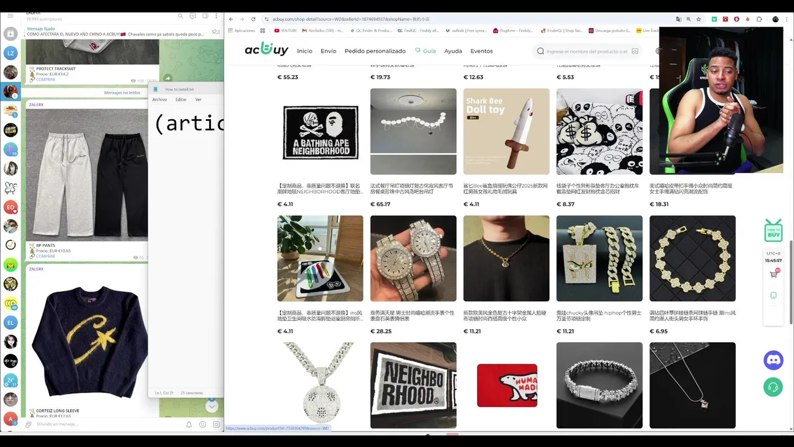Open NEIGHBORHOOD doormat product thumbnail
Image resolution: width=794 pixels, height=447 pixels.
click(413, 385)
